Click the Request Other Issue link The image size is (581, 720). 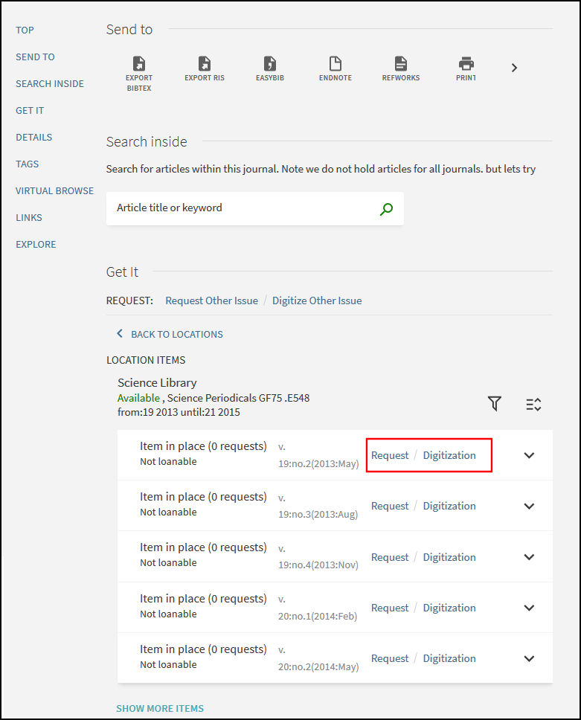[212, 300]
